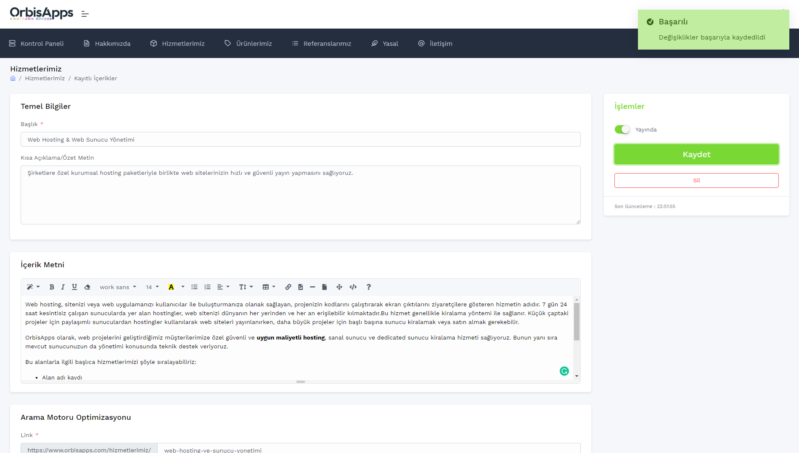Image resolution: width=799 pixels, height=453 pixels.
Task: Click the Yasal feather icon
Action: click(x=374, y=43)
